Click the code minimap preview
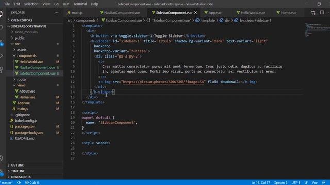 (x=318, y=30)
